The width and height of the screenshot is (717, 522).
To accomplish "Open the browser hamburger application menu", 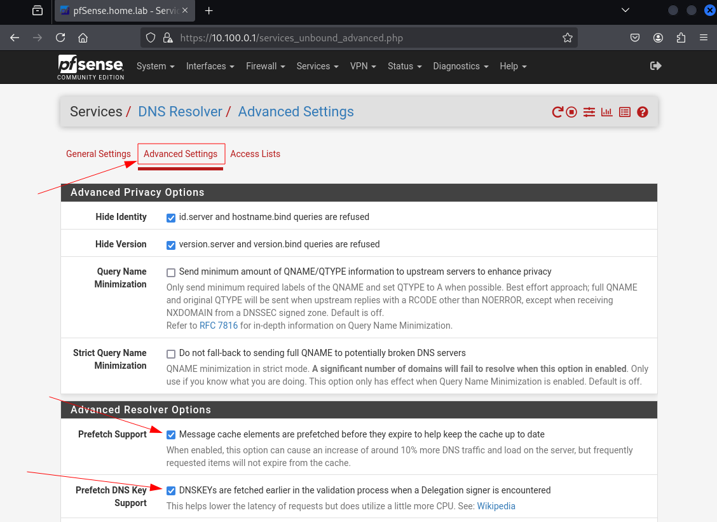I will point(704,38).
